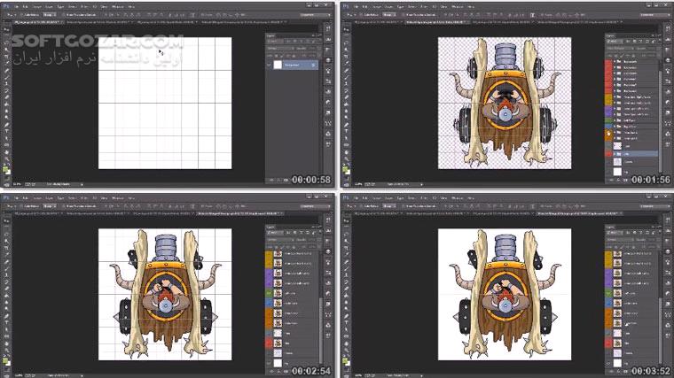Open foreground color swatch in 00:01:56 window
Image resolution: width=674 pixels, height=378 pixels.
coord(344,169)
